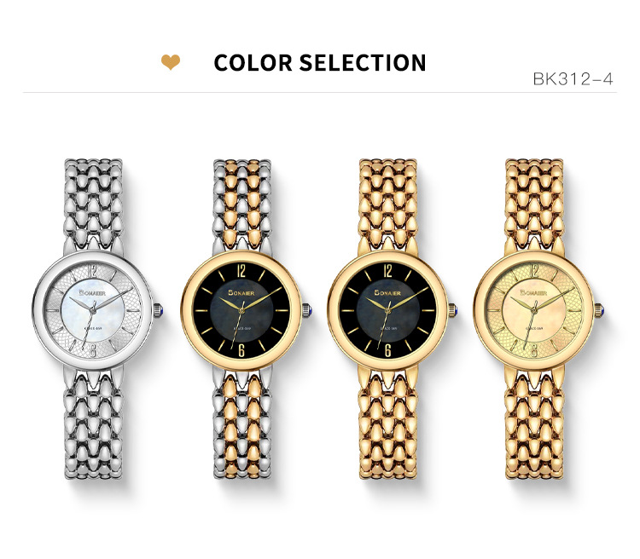
Task: Choose the gold watch with champagne dial
Action: [535, 319]
